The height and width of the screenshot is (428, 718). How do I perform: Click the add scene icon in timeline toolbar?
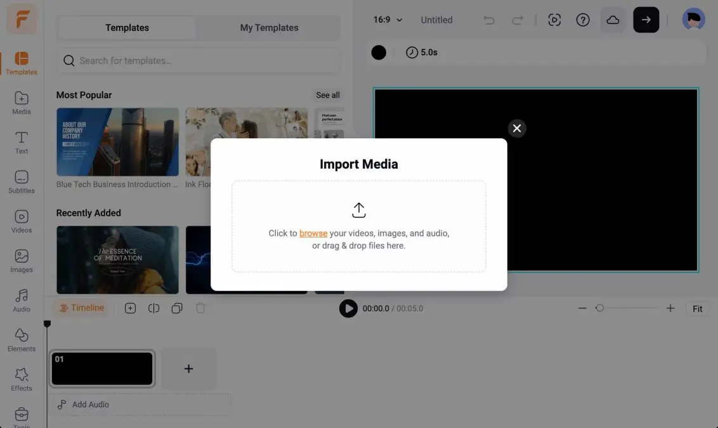tap(130, 308)
